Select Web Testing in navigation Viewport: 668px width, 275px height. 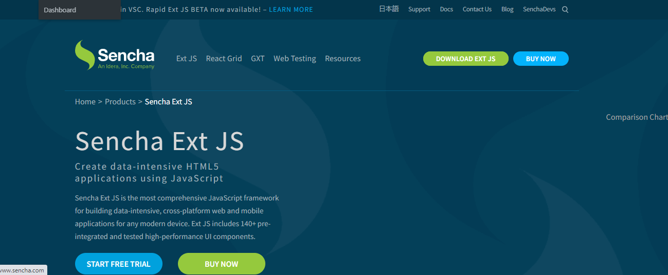(x=295, y=59)
